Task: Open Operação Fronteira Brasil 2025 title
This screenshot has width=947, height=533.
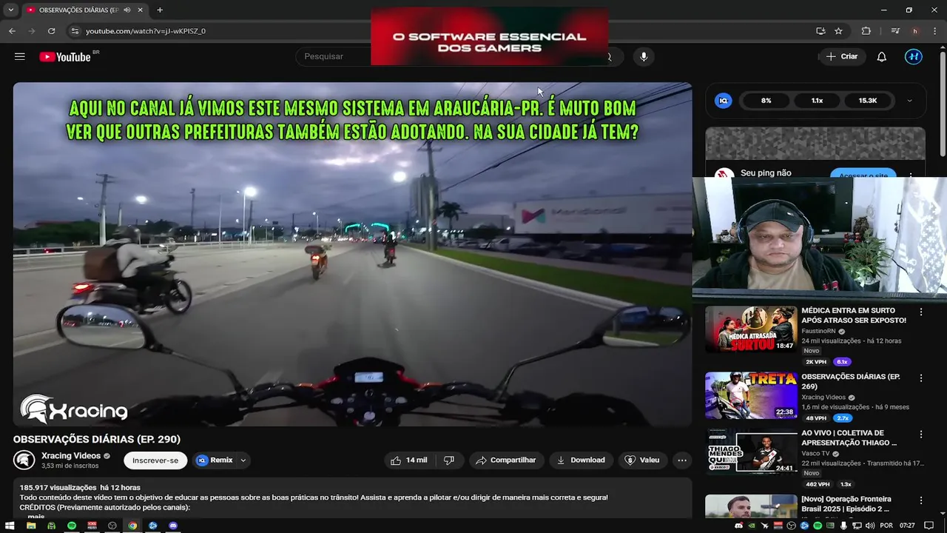Action: [846, 504]
